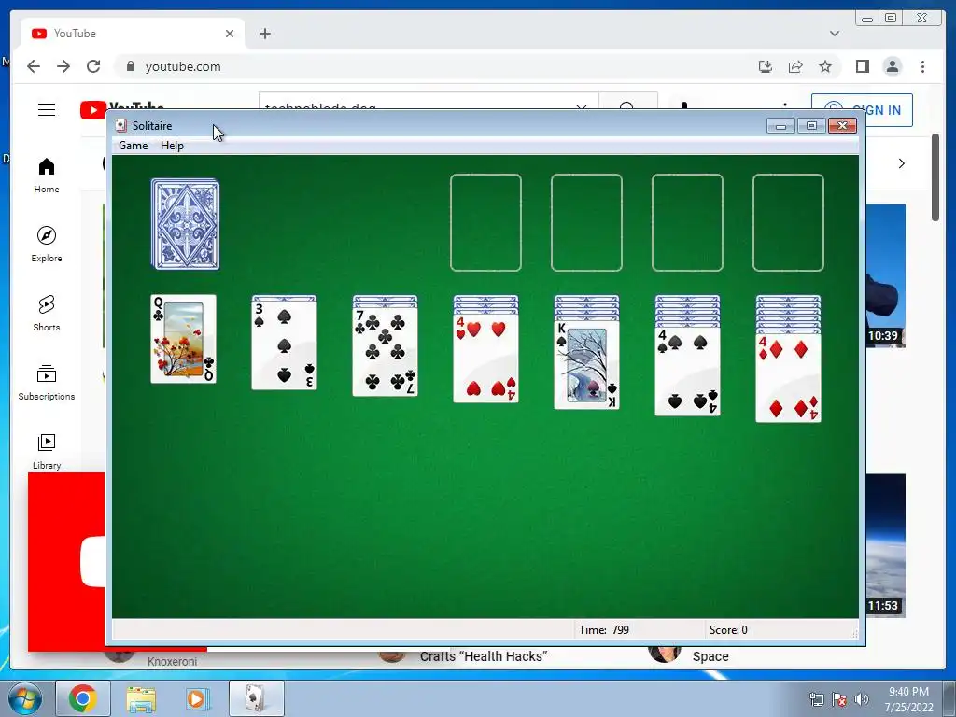Click the second empty foundation slot
This screenshot has height=717, width=956.
tap(586, 222)
